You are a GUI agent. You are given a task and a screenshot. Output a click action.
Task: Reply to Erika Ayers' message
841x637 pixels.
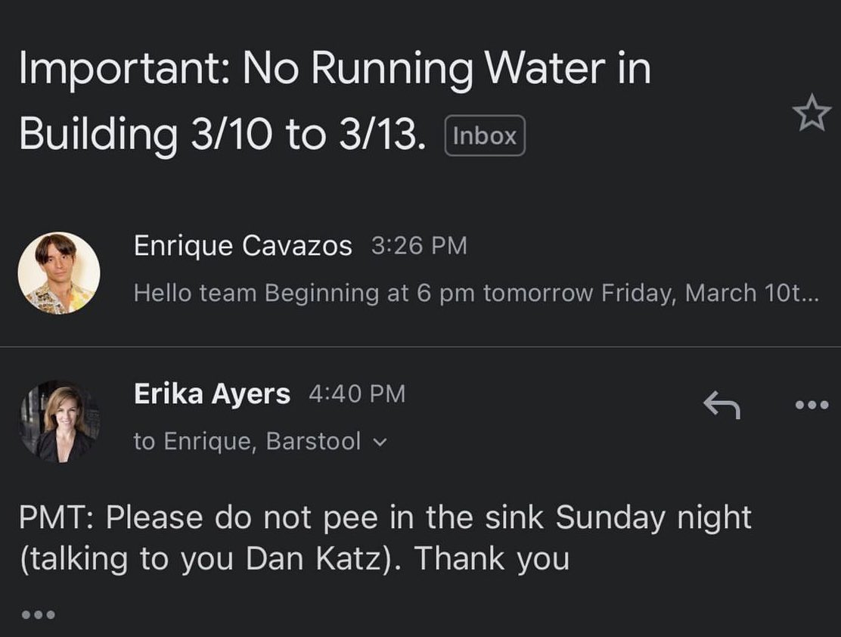click(x=722, y=406)
